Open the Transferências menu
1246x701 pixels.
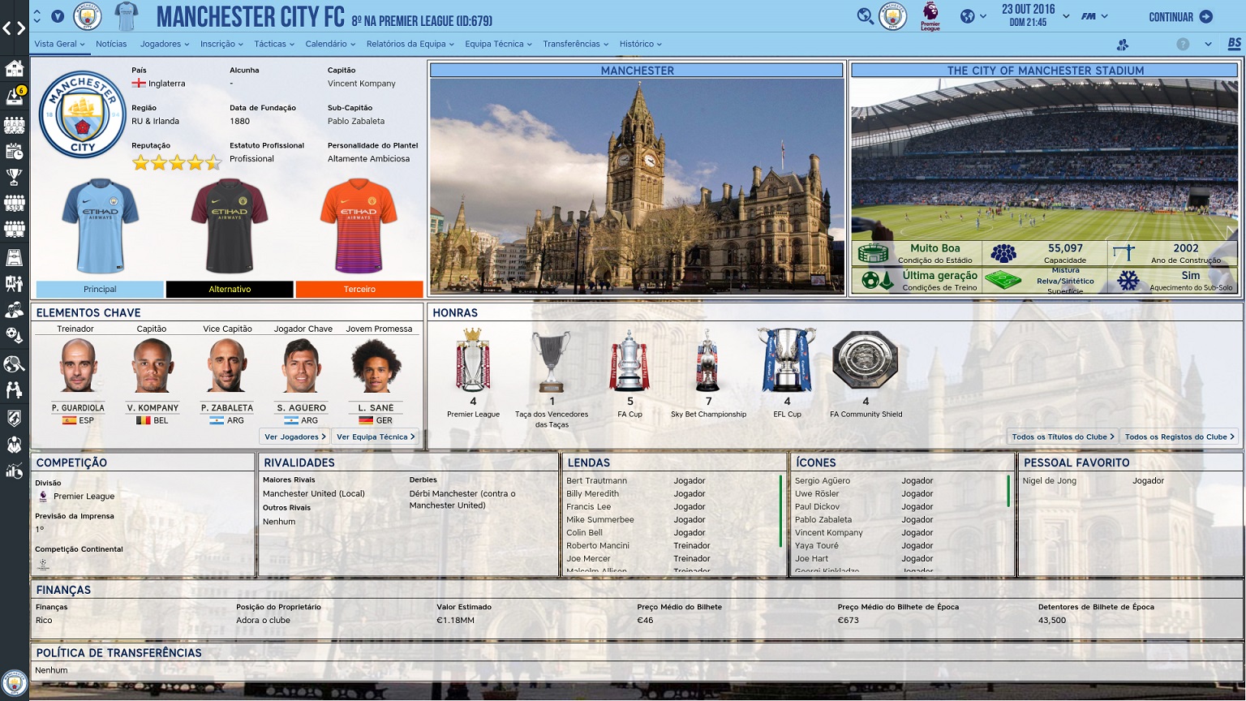pyautogui.click(x=575, y=44)
